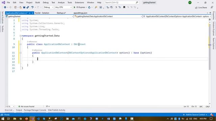Click the find in files toolbar icon

point(96,7)
